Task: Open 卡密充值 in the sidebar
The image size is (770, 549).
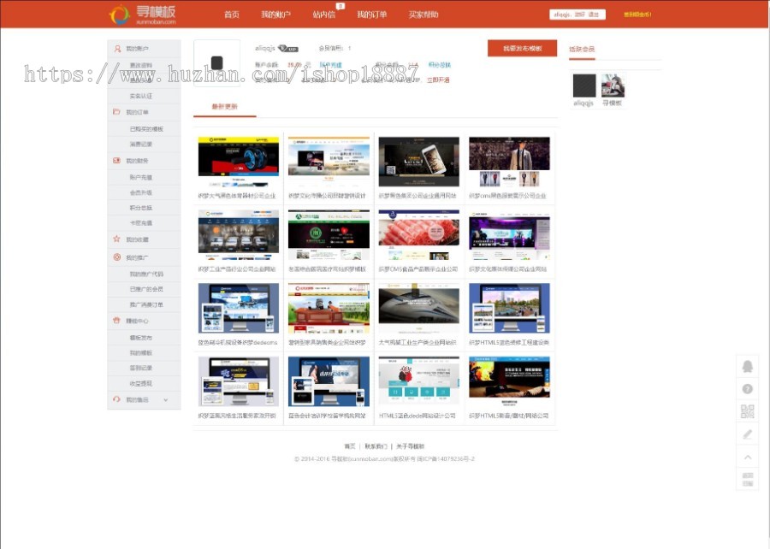Action: 141,222
